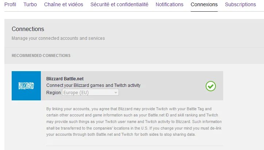Click the Connections heading

(x=28, y=29)
